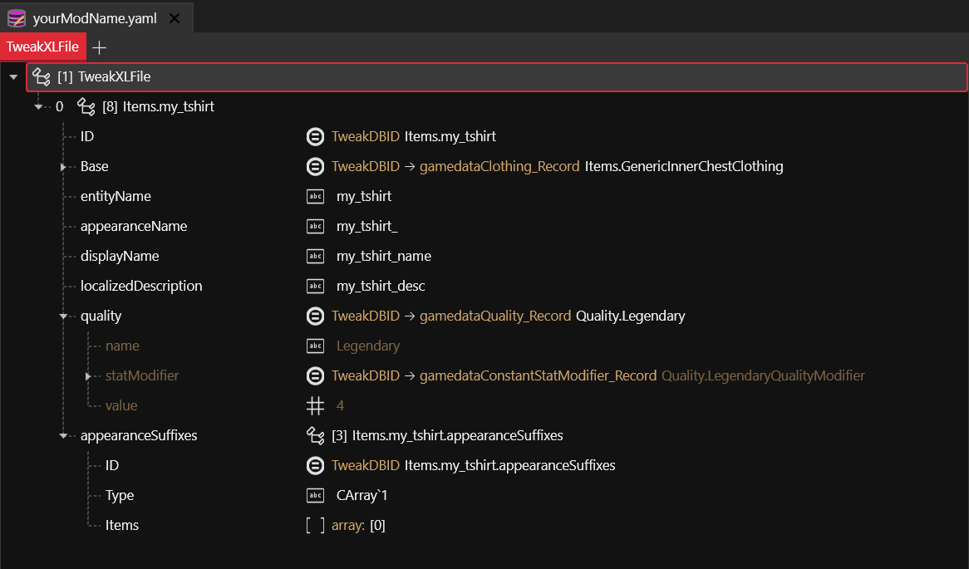This screenshot has height=569, width=969.
Task: Select the yourModName.yaml document tab
Action: click(x=94, y=17)
